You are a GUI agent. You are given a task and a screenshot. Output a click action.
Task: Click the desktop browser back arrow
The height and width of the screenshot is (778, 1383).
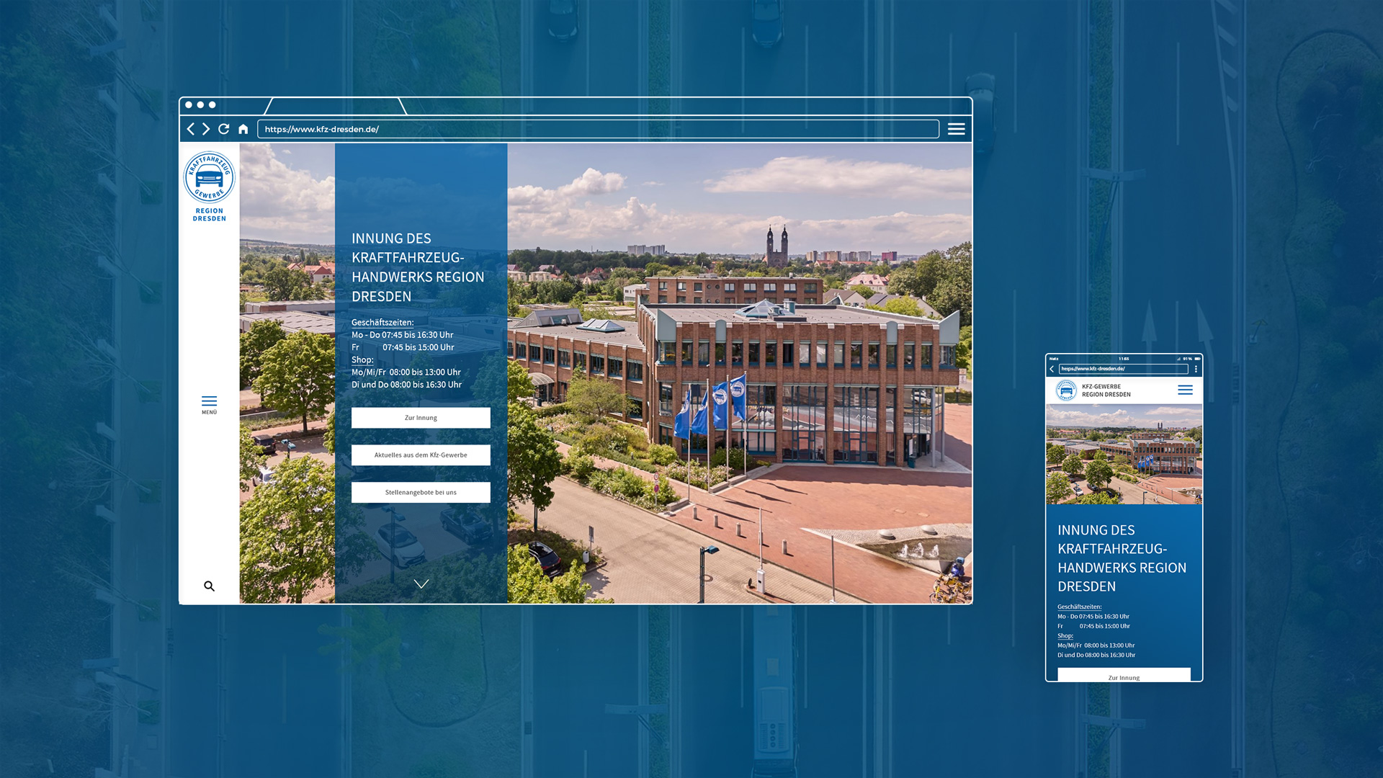pos(190,129)
